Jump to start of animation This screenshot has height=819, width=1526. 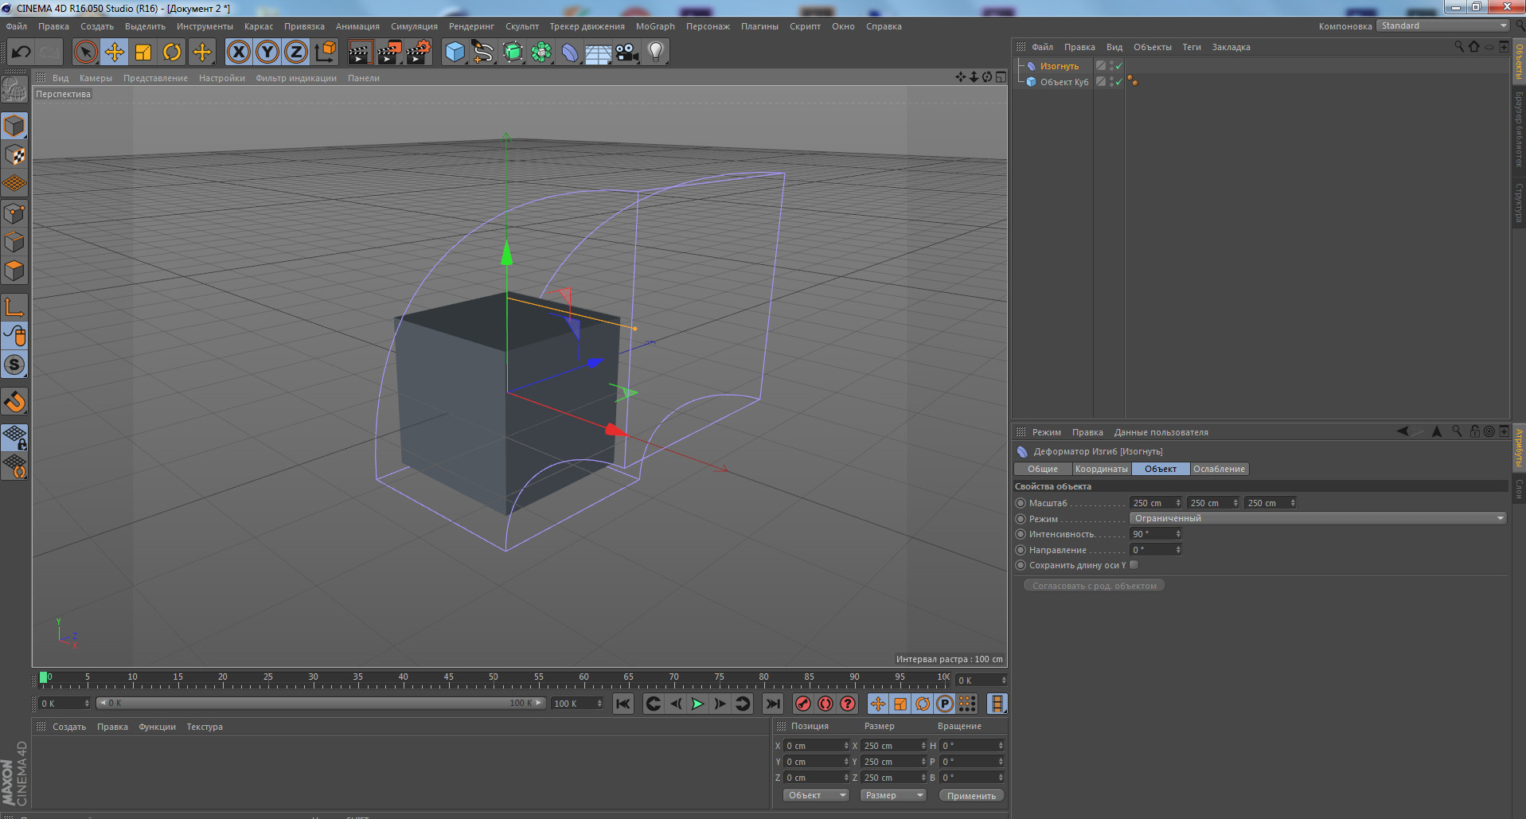(623, 704)
